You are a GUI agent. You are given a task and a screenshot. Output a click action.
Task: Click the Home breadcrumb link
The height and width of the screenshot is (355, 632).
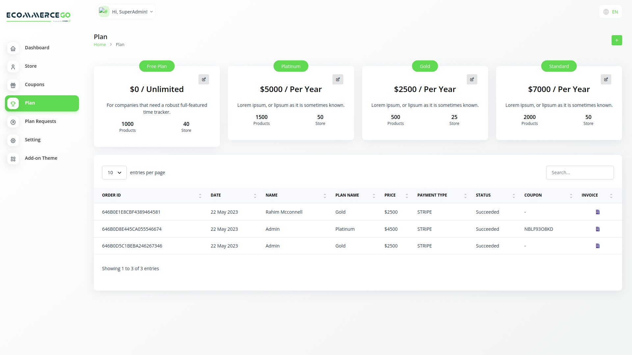(x=100, y=45)
